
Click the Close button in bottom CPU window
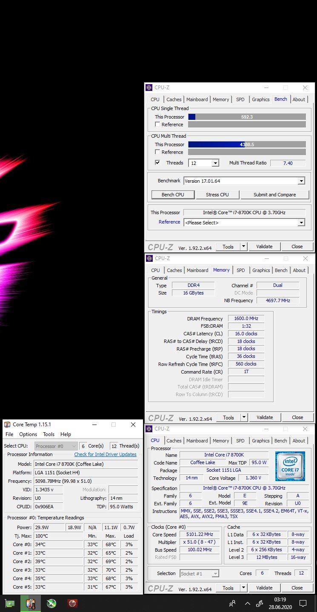(297, 588)
